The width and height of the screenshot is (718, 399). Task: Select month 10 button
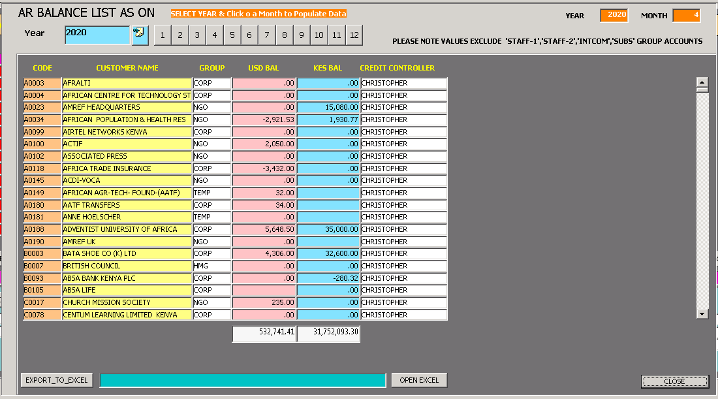319,35
